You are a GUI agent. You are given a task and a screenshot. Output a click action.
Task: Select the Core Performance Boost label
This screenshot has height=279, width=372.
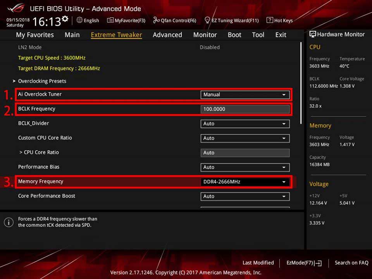(46, 196)
